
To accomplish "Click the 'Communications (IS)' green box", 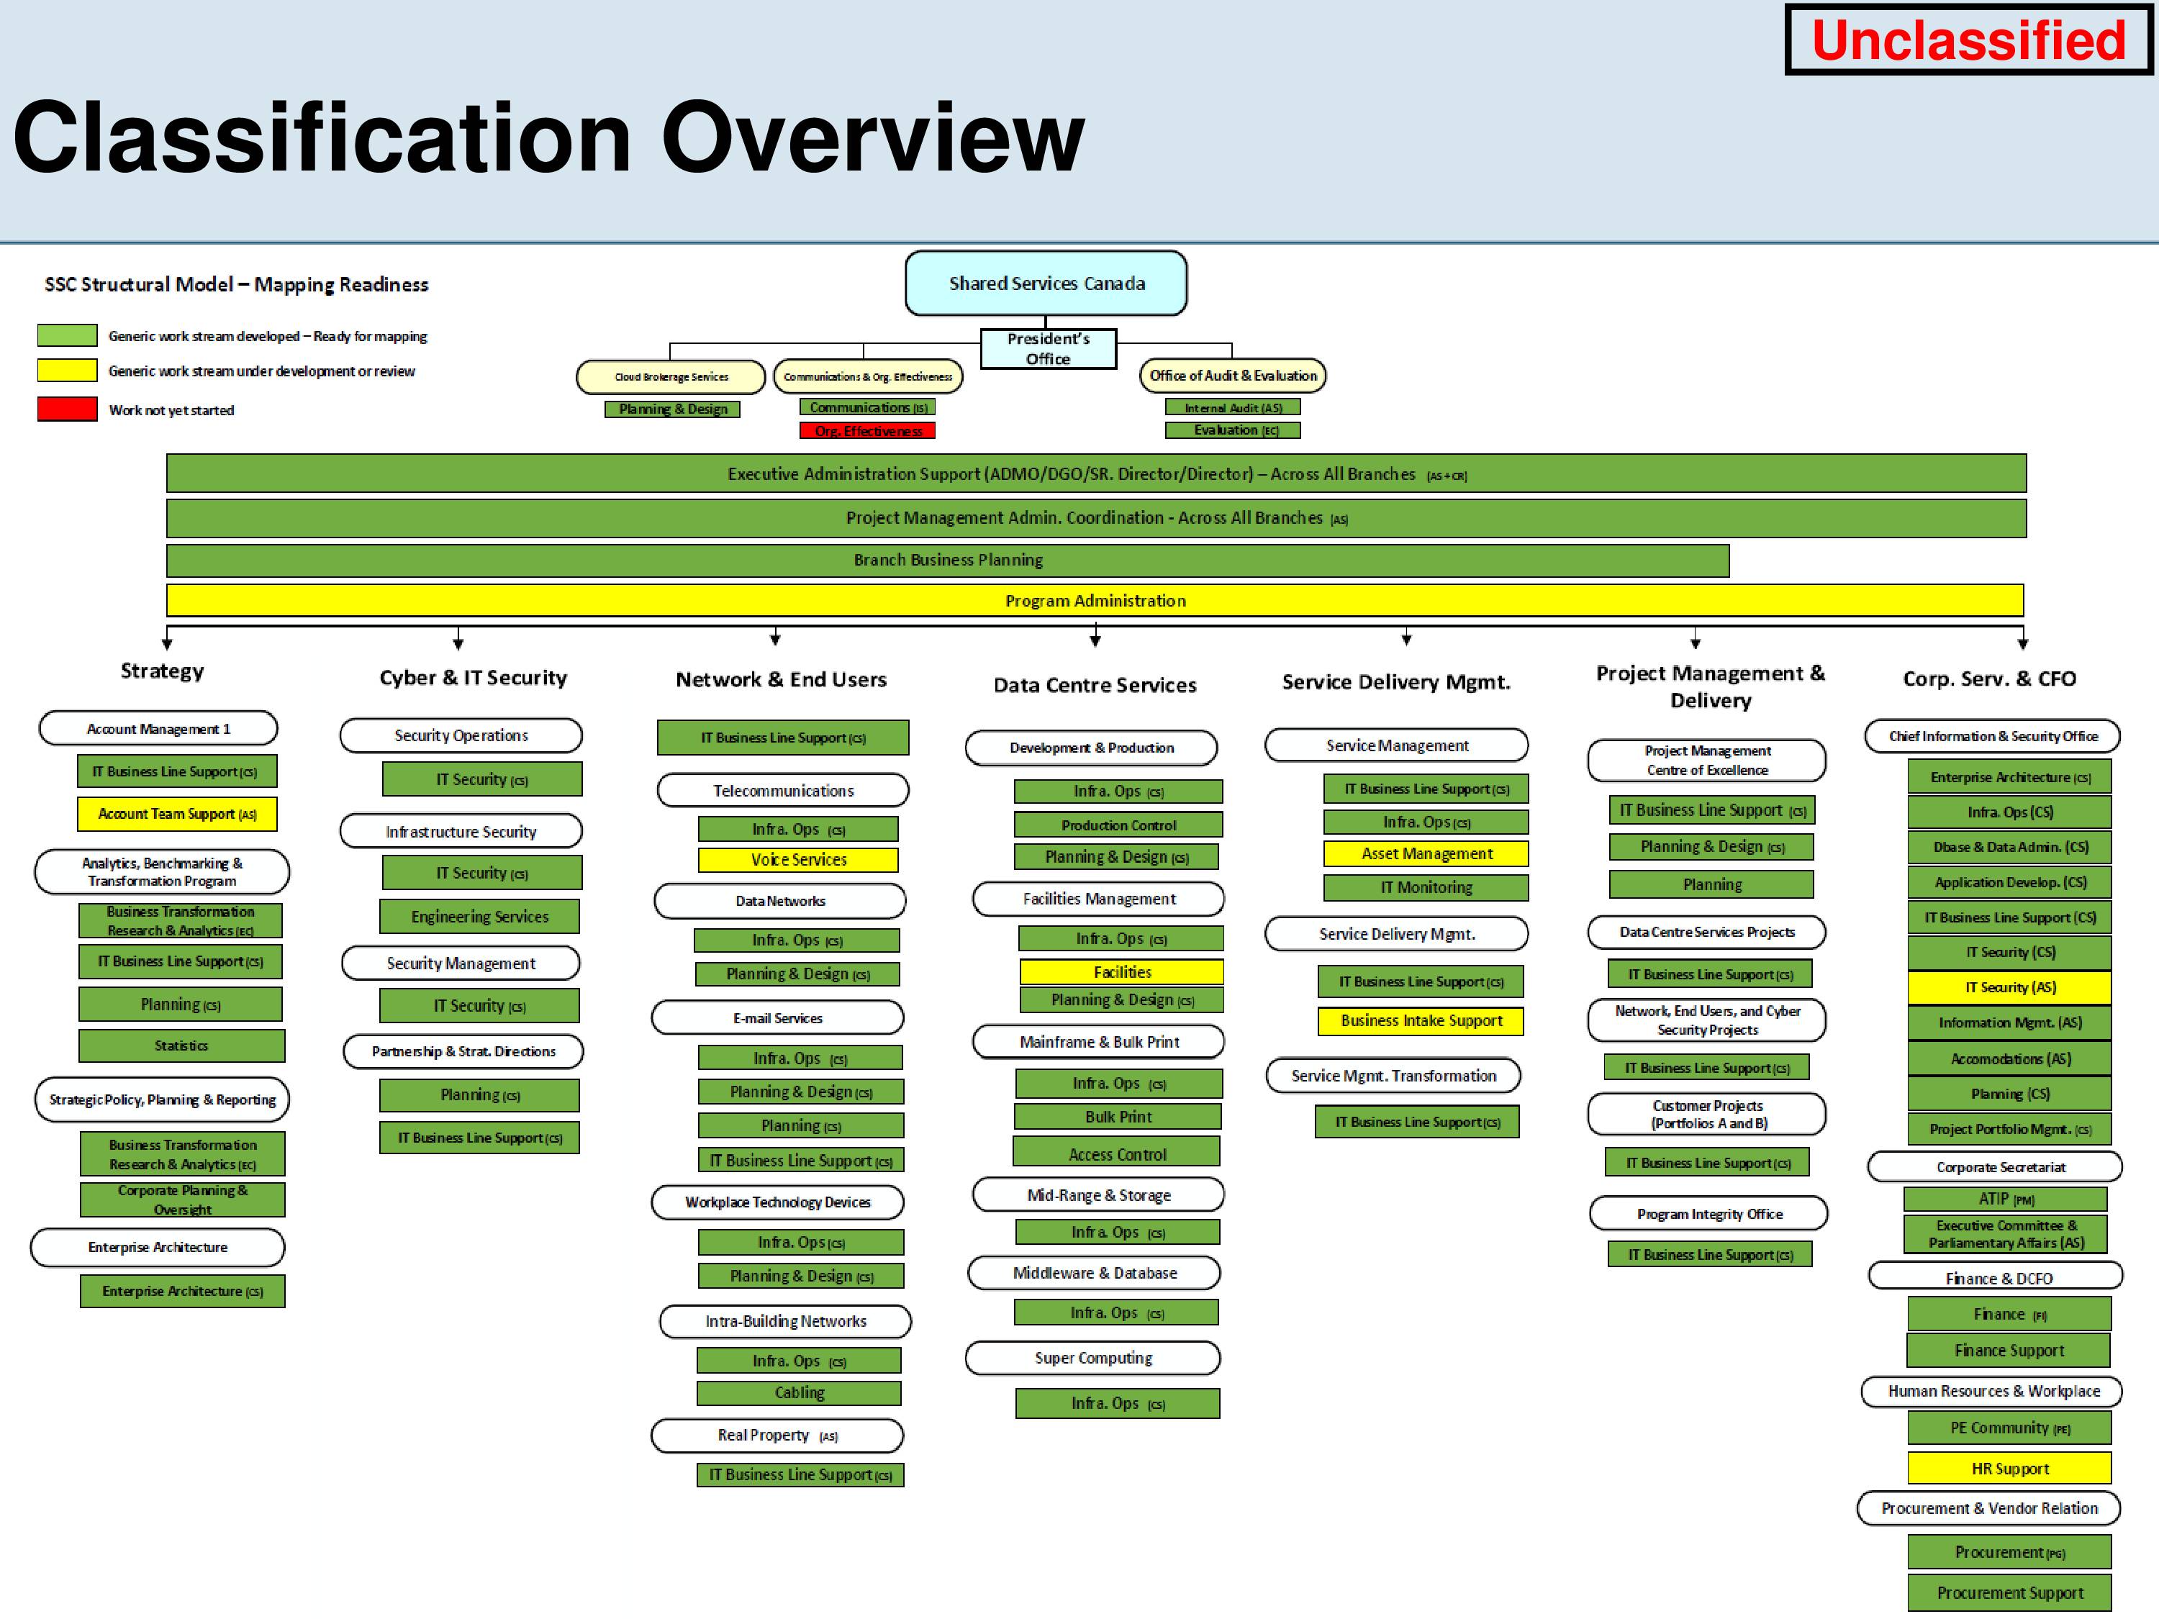I will pos(868,408).
